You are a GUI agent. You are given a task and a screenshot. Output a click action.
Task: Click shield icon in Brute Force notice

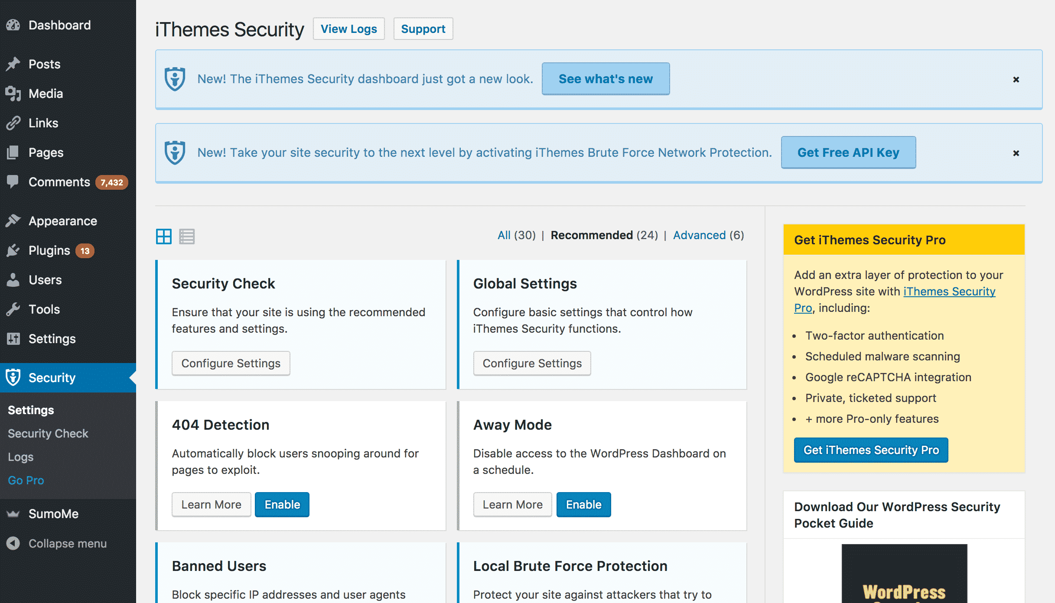click(175, 152)
